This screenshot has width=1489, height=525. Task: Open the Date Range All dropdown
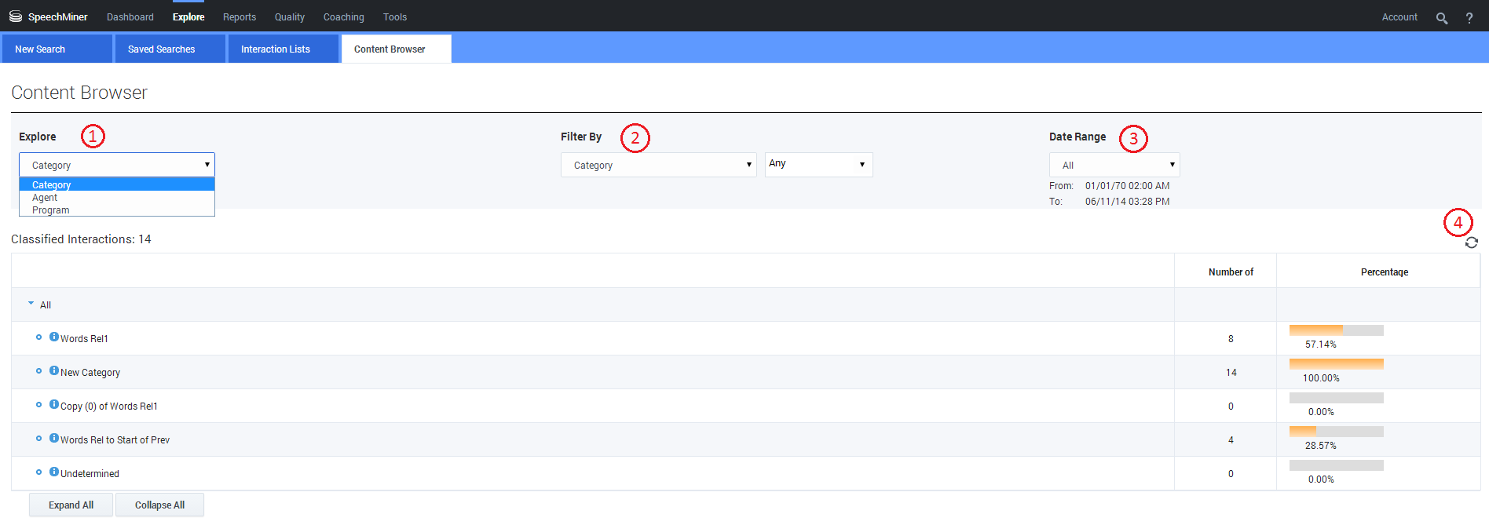click(1114, 165)
